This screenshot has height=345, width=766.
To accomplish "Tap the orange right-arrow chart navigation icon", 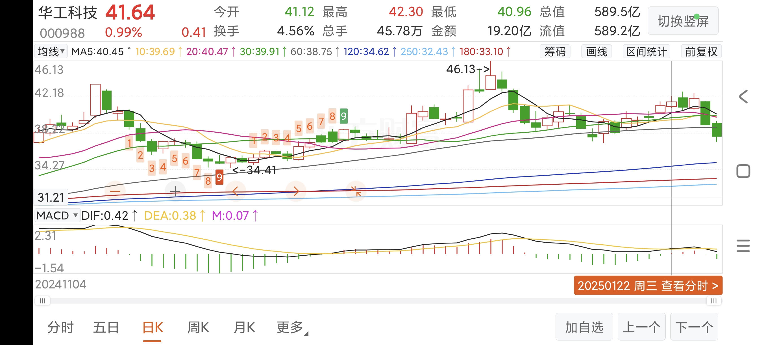I will tap(295, 191).
